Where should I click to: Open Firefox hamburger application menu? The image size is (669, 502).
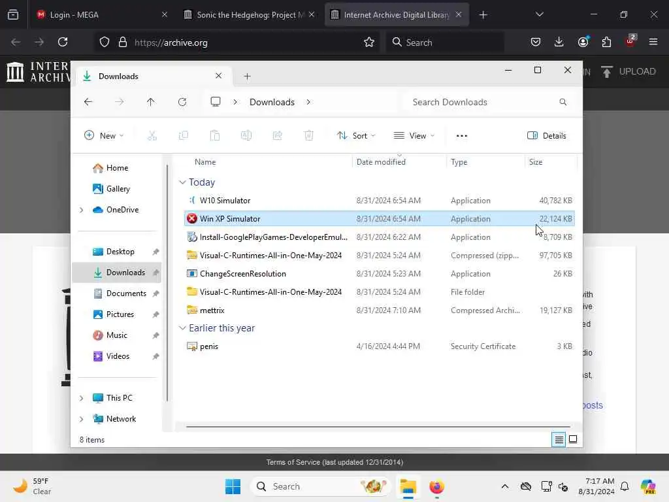tap(653, 42)
